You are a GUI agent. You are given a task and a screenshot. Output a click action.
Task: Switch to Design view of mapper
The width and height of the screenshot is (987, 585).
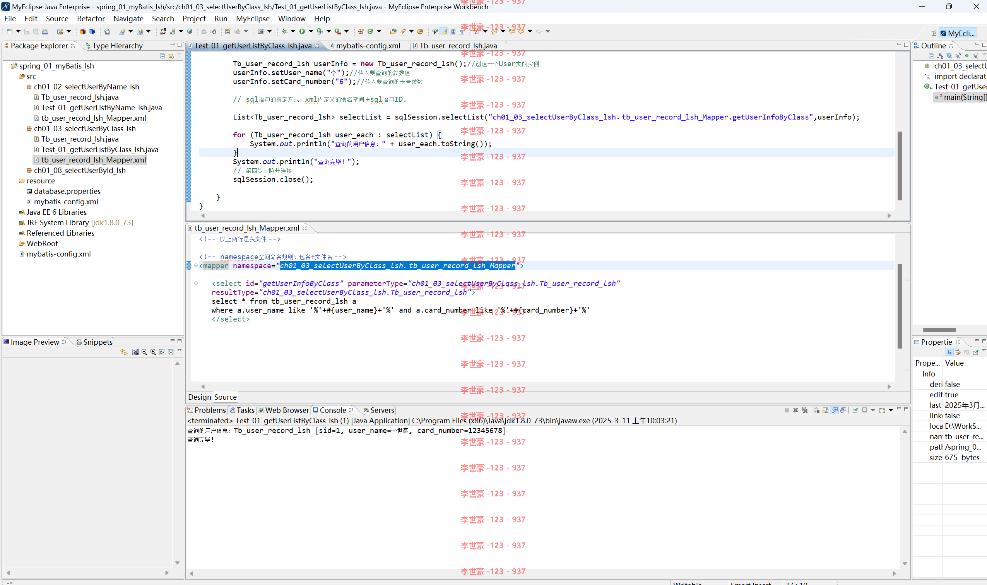(199, 397)
